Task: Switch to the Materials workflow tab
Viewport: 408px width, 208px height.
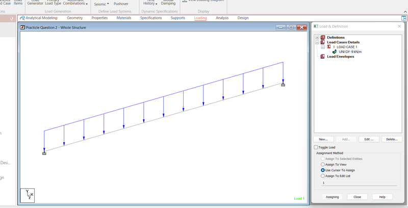Action: [124, 18]
